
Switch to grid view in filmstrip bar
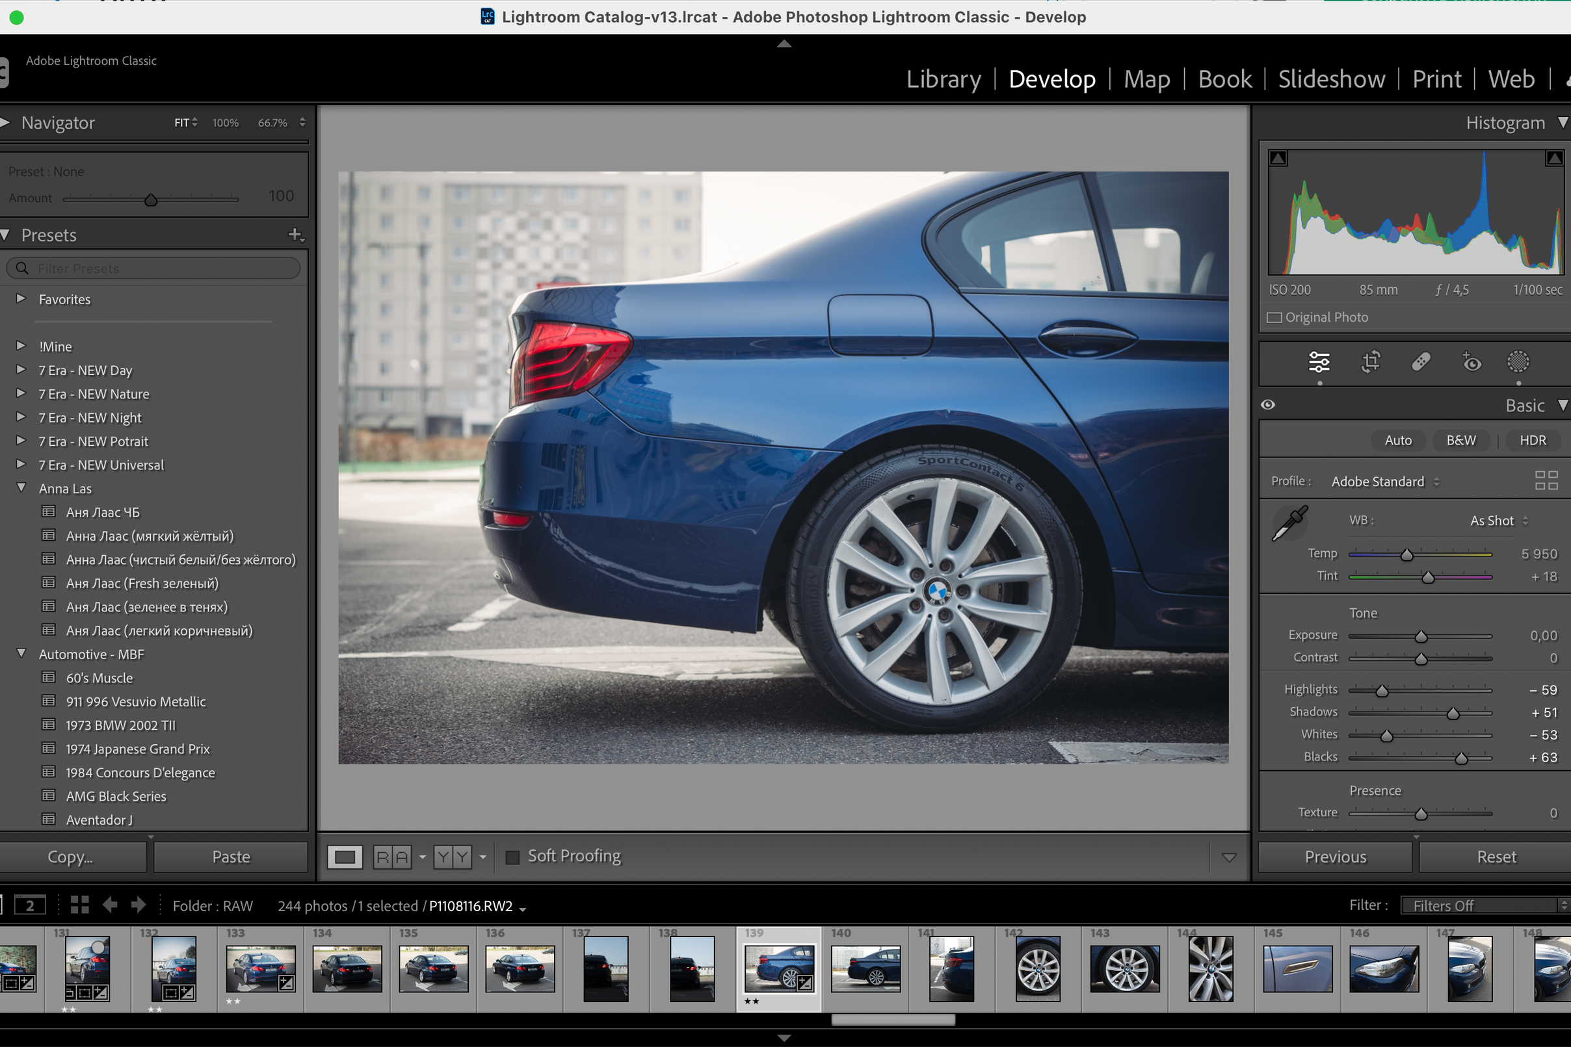[79, 905]
